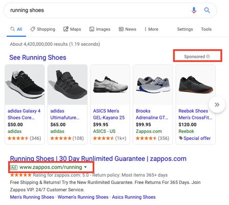Open the Maps tab
Screen dimensions: 229x205
click(72, 29)
